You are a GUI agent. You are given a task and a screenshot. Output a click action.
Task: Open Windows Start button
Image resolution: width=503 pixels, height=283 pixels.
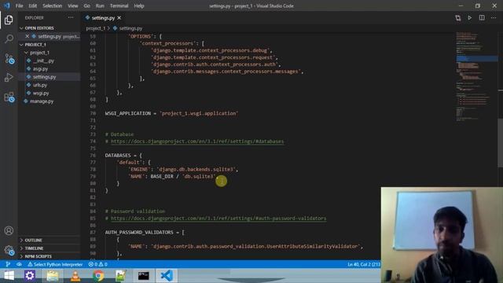(x=9, y=276)
